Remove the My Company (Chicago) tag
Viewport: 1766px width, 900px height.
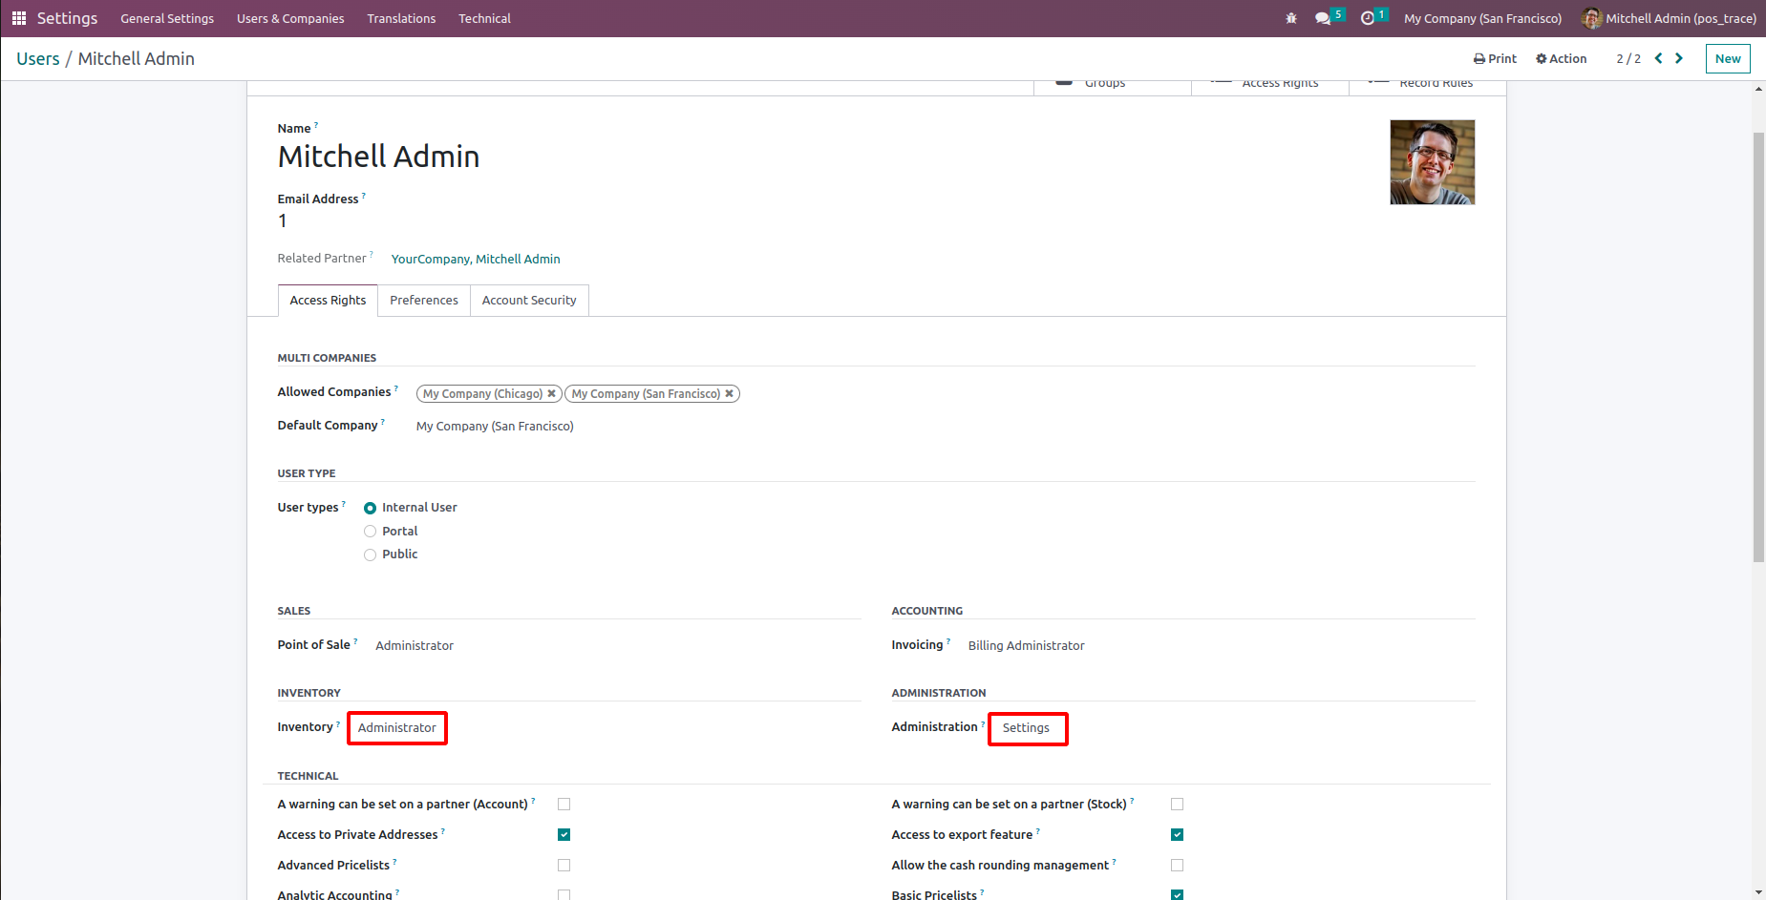coord(551,393)
